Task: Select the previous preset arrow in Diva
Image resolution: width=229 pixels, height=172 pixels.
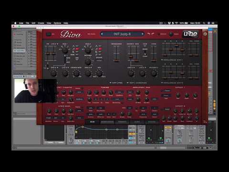Action: (102, 34)
